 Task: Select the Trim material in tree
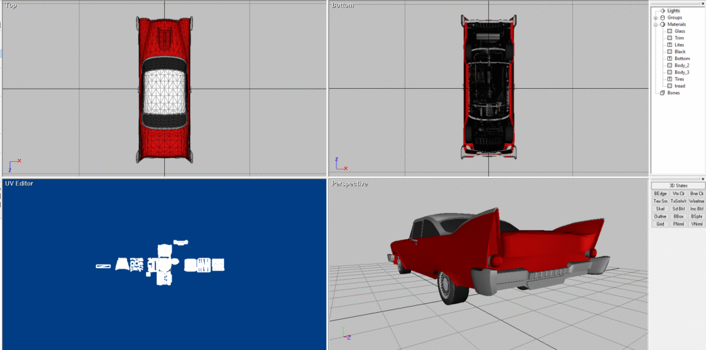coord(680,38)
